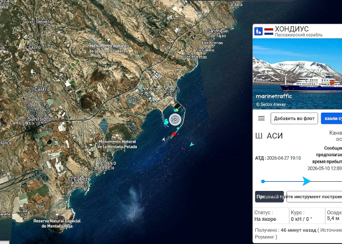The height and width of the screenshot is (244, 342).
Task: Click the blue arrow on the voyage progress line
Action: pos(307,181)
